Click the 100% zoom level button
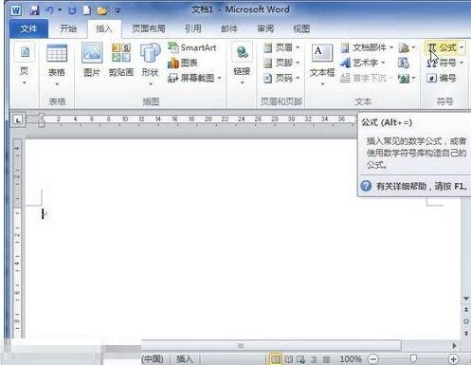Screen dimensions: 471x365 351,359
